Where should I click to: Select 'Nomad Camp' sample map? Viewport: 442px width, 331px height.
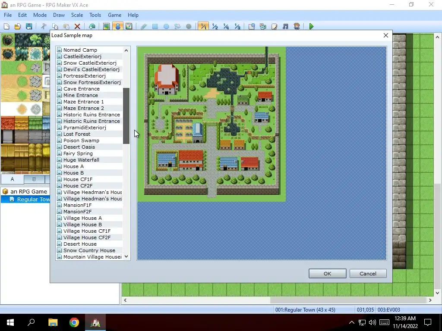80,50
